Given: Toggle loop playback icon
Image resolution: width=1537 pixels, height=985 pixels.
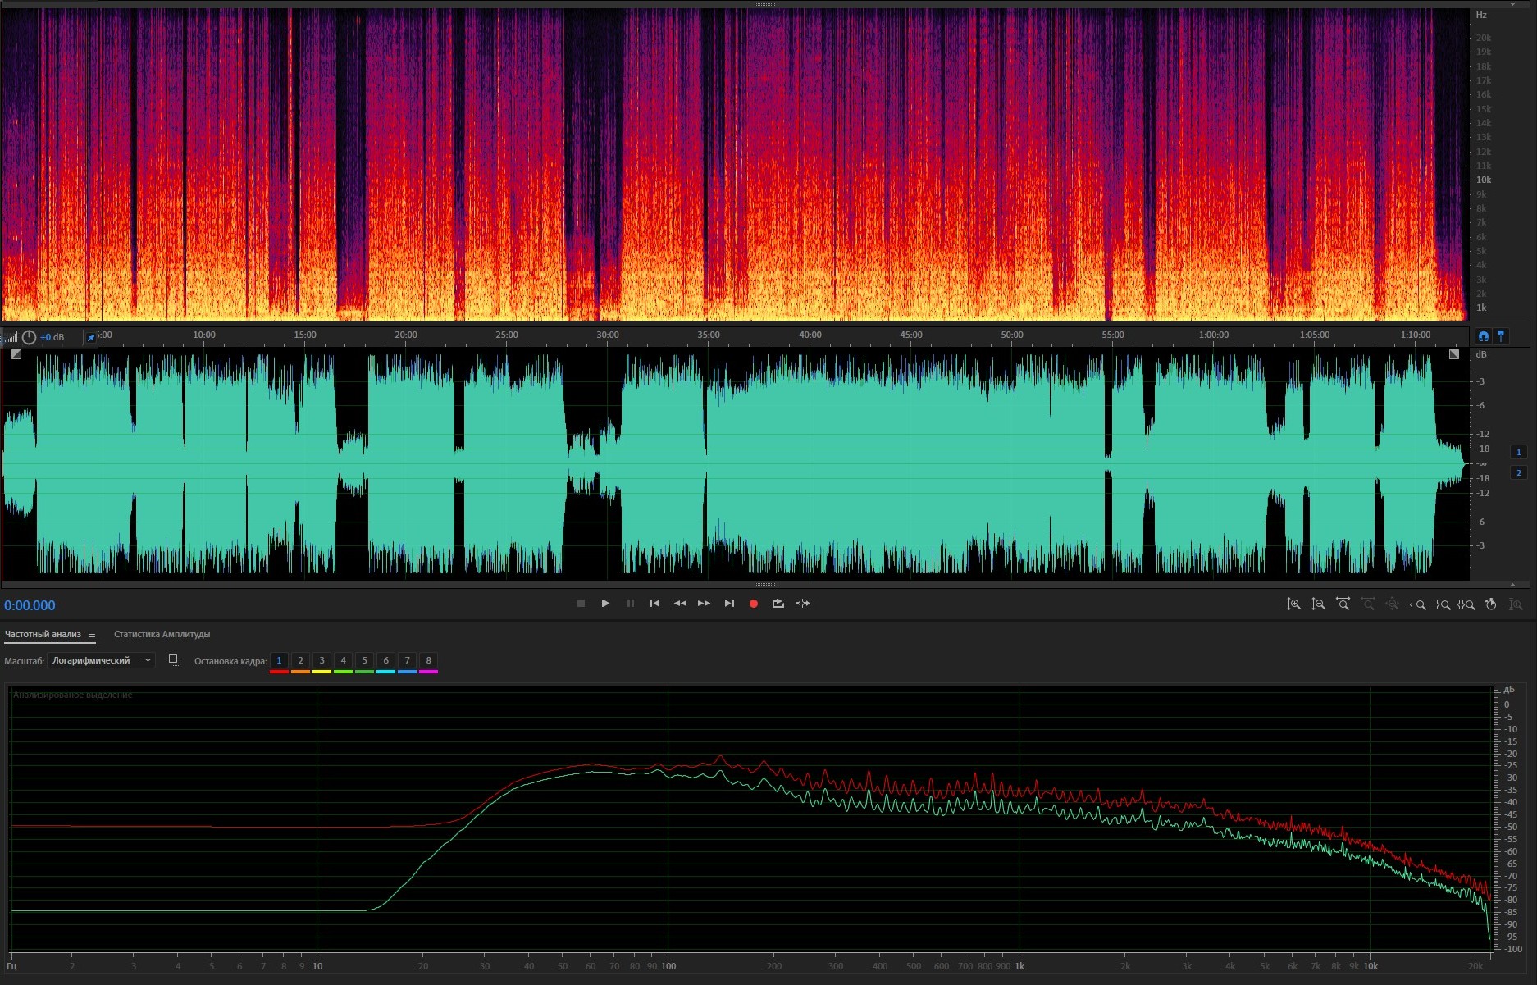Looking at the screenshot, I should tap(778, 604).
